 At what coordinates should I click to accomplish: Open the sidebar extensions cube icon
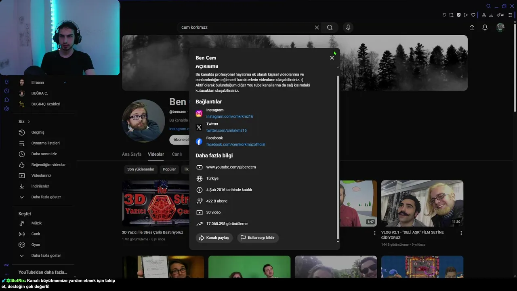(6, 100)
